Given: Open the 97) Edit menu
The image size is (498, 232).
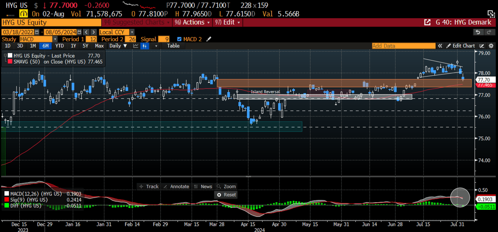Looking at the screenshot, I should click(229, 22).
